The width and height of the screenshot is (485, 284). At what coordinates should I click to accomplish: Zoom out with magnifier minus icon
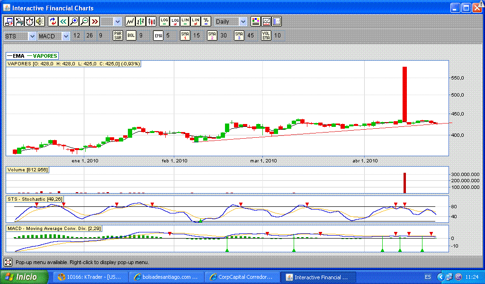(x=84, y=21)
